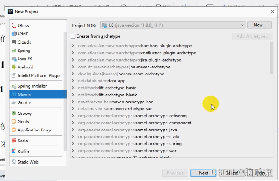The image size is (279, 181).
Task: Select camel-archetype-java row
Action: click(127, 130)
